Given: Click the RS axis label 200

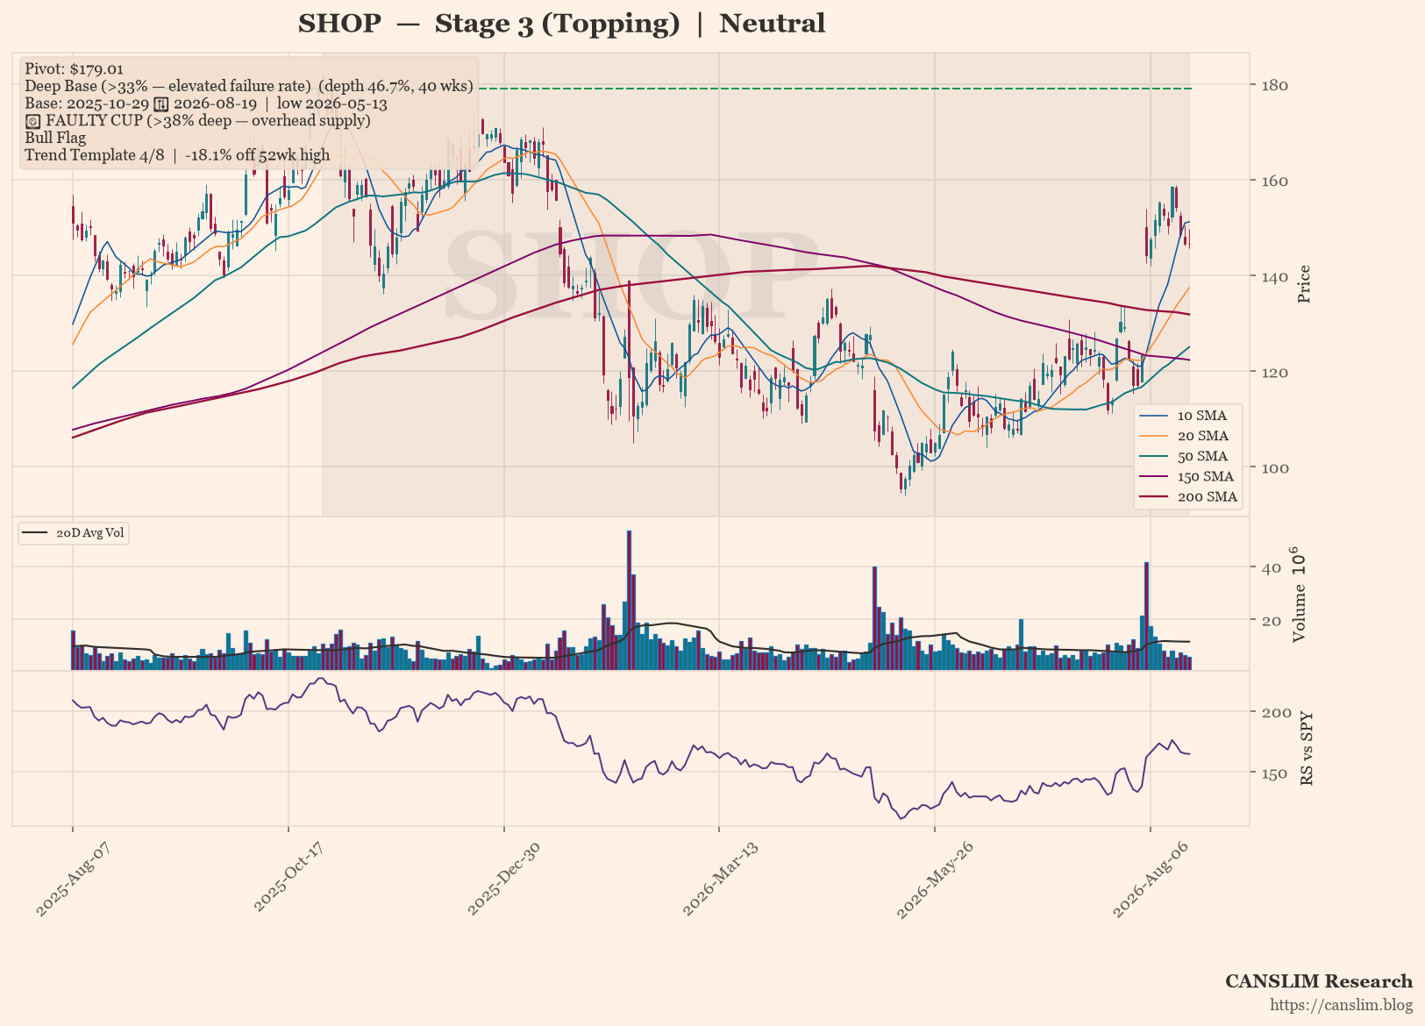Looking at the screenshot, I should point(1276,712).
